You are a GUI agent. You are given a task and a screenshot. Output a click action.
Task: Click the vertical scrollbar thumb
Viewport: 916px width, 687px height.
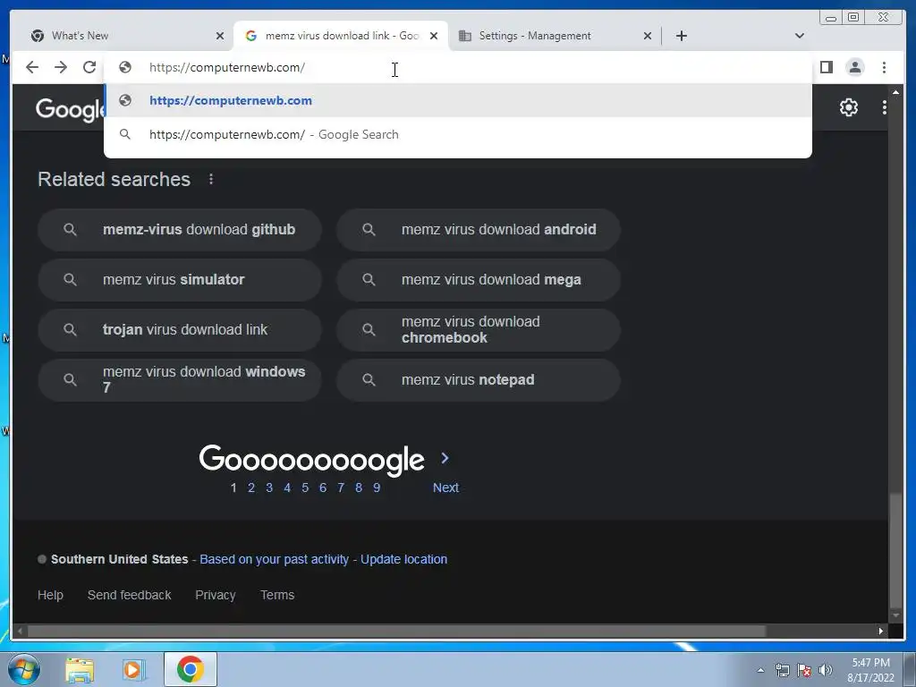pyautogui.click(x=895, y=552)
